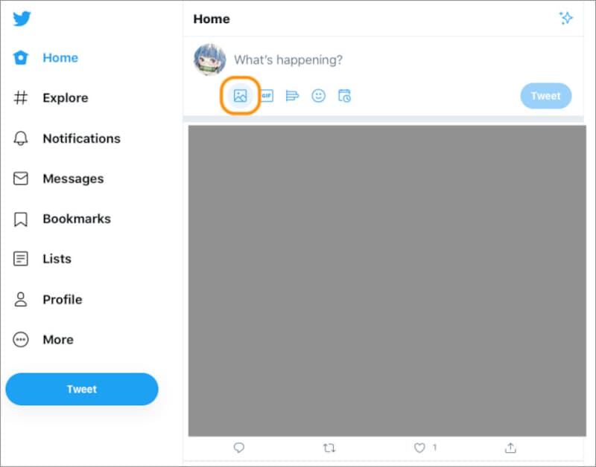Image resolution: width=596 pixels, height=467 pixels.
Task: Schedule the tweet with the calendar icon
Action: pos(344,96)
